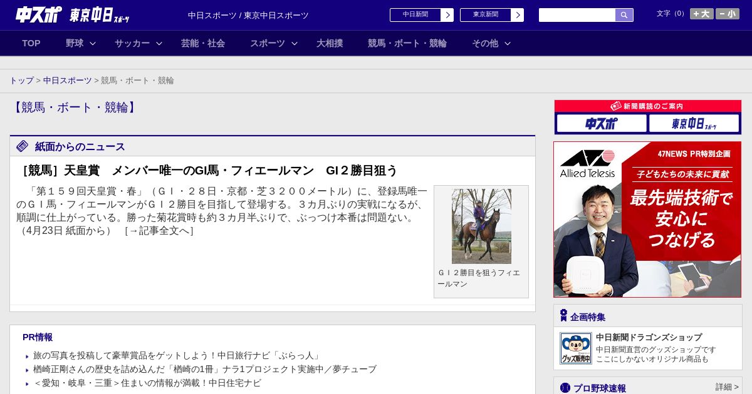752x394 pixels.
Task: Open the Allied Telesis advertisement banner
Action: [x=647, y=220]
